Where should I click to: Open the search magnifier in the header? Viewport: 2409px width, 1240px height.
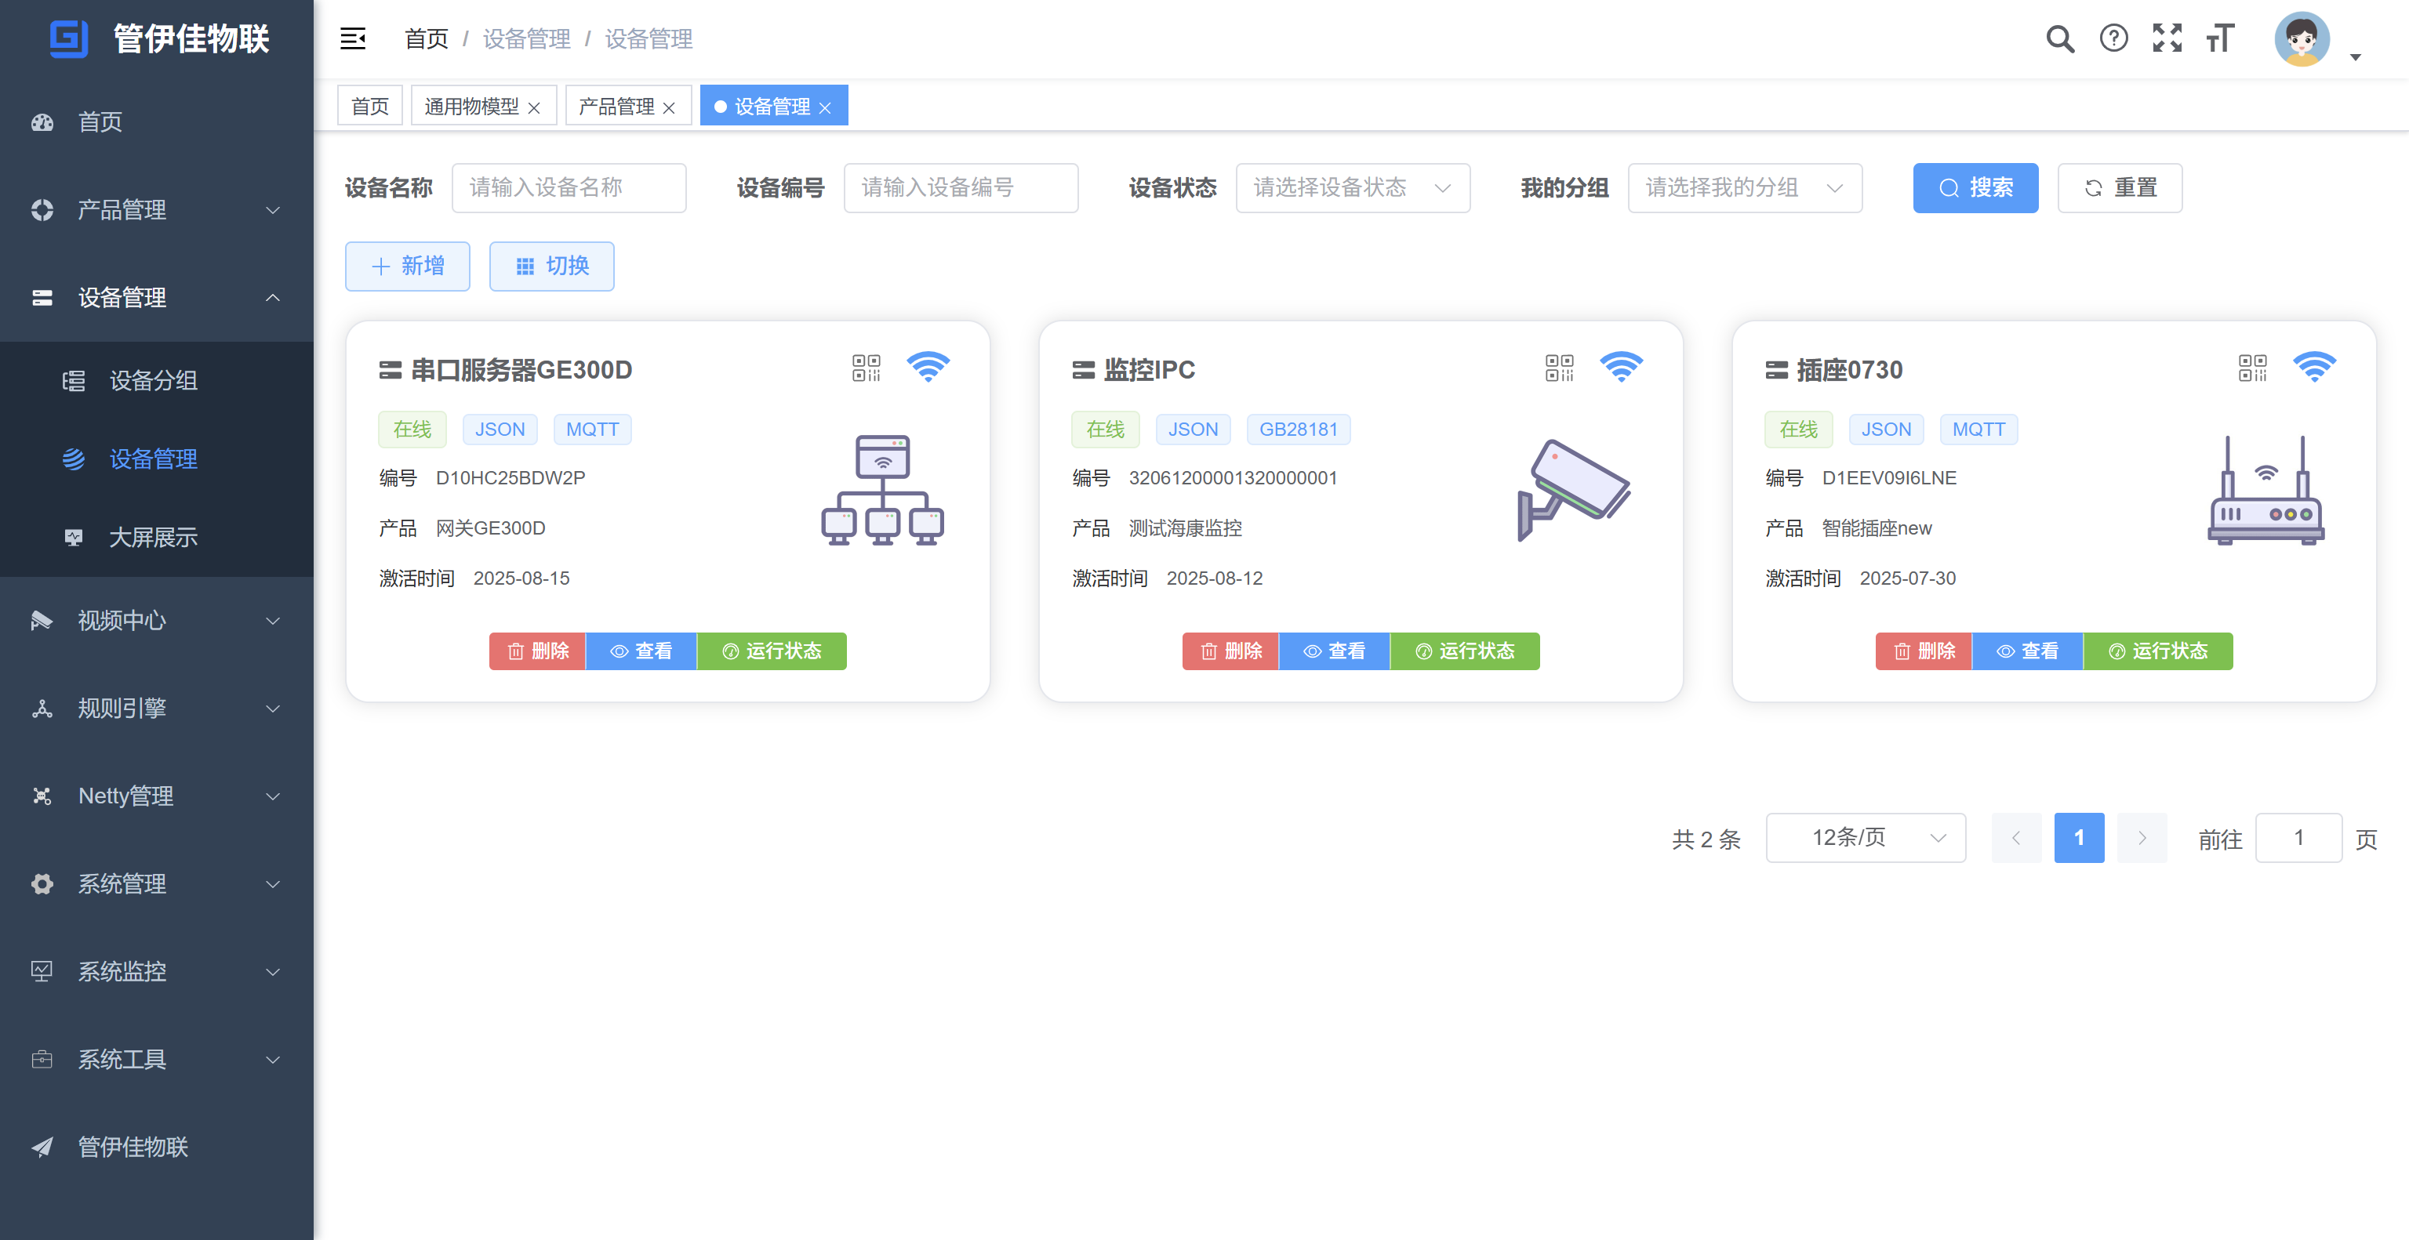(2059, 38)
